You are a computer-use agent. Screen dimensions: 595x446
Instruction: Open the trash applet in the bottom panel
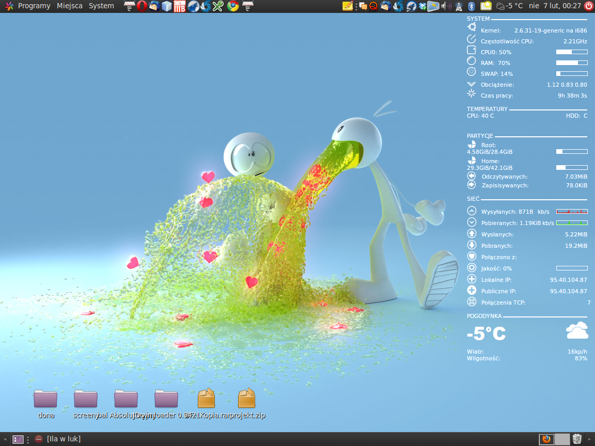577,439
